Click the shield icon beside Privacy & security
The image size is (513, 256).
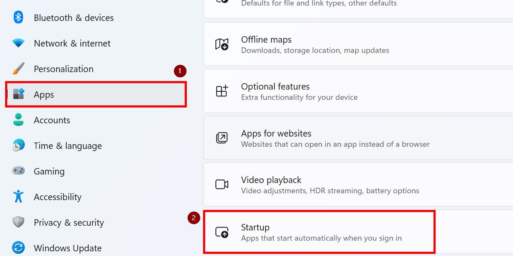click(18, 222)
